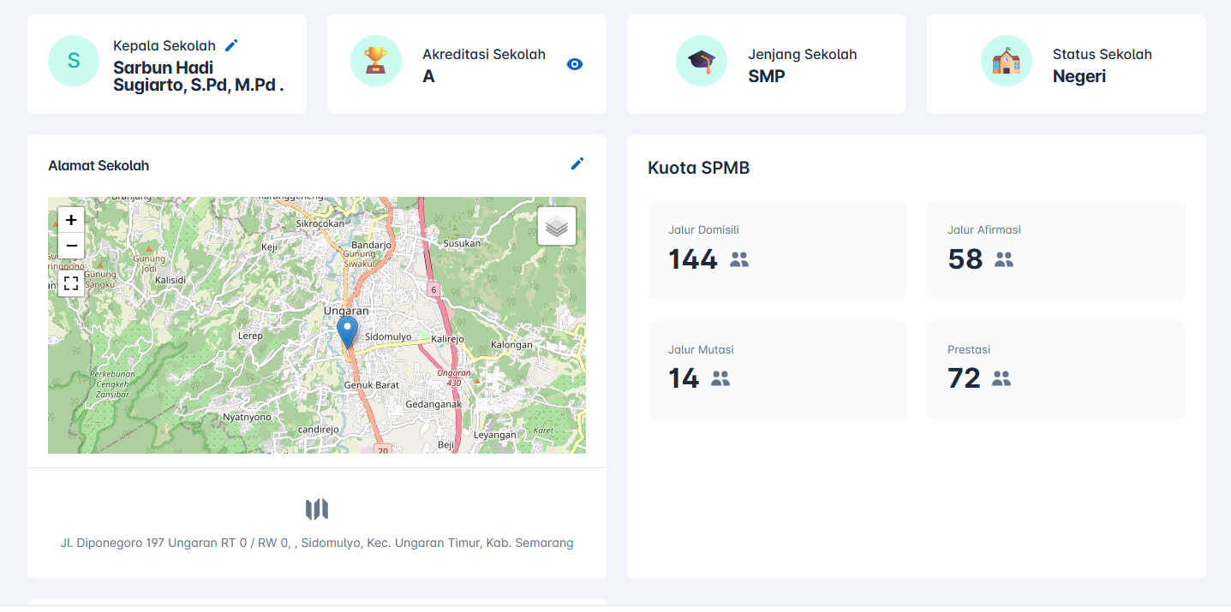Click the blue location marker on map
This screenshot has height=612, width=1231.
coord(347,331)
